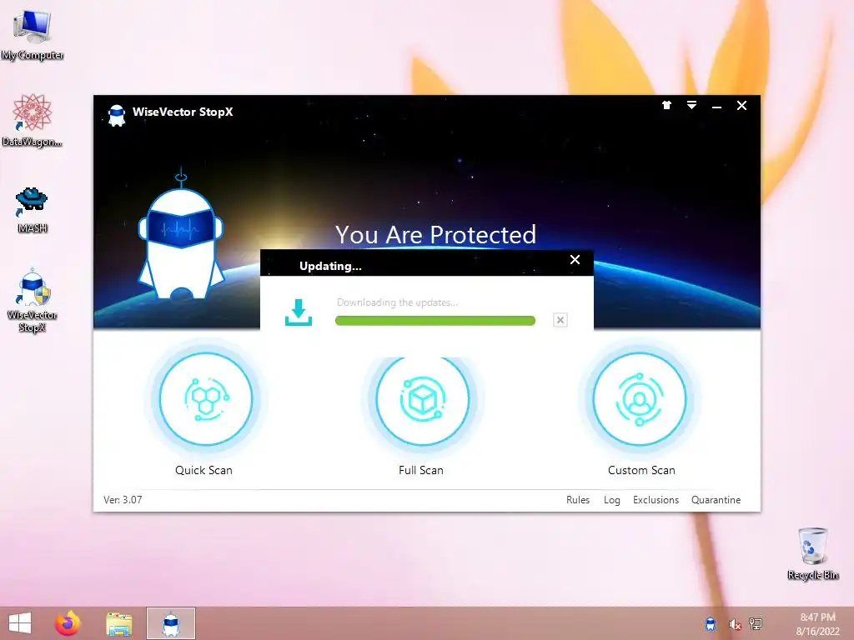The image size is (854, 640).
Task: Click the green update progress bar
Action: (435, 321)
